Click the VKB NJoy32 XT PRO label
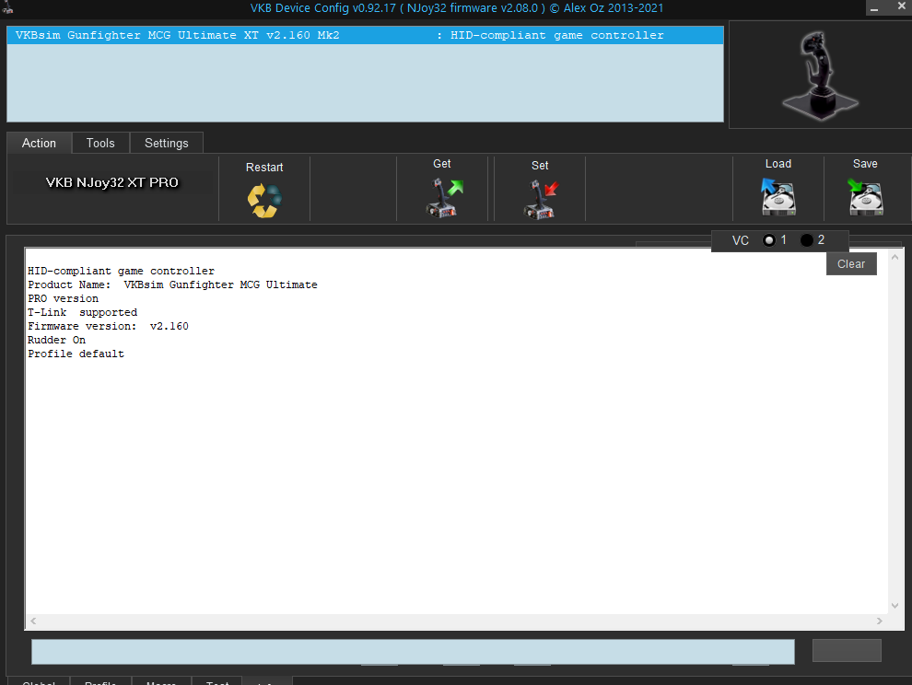The height and width of the screenshot is (685, 912). pos(111,182)
